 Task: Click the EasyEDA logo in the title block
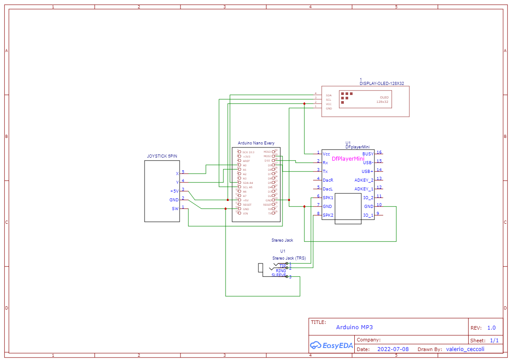332,345
